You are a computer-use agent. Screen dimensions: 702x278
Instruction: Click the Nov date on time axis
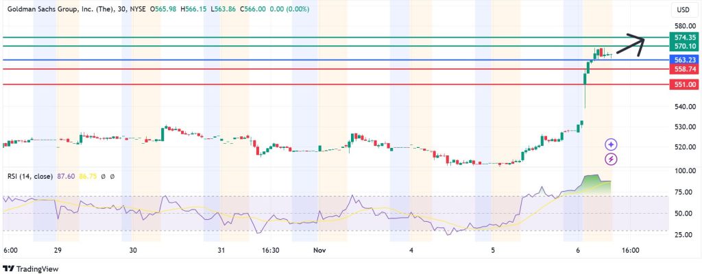point(319,251)
